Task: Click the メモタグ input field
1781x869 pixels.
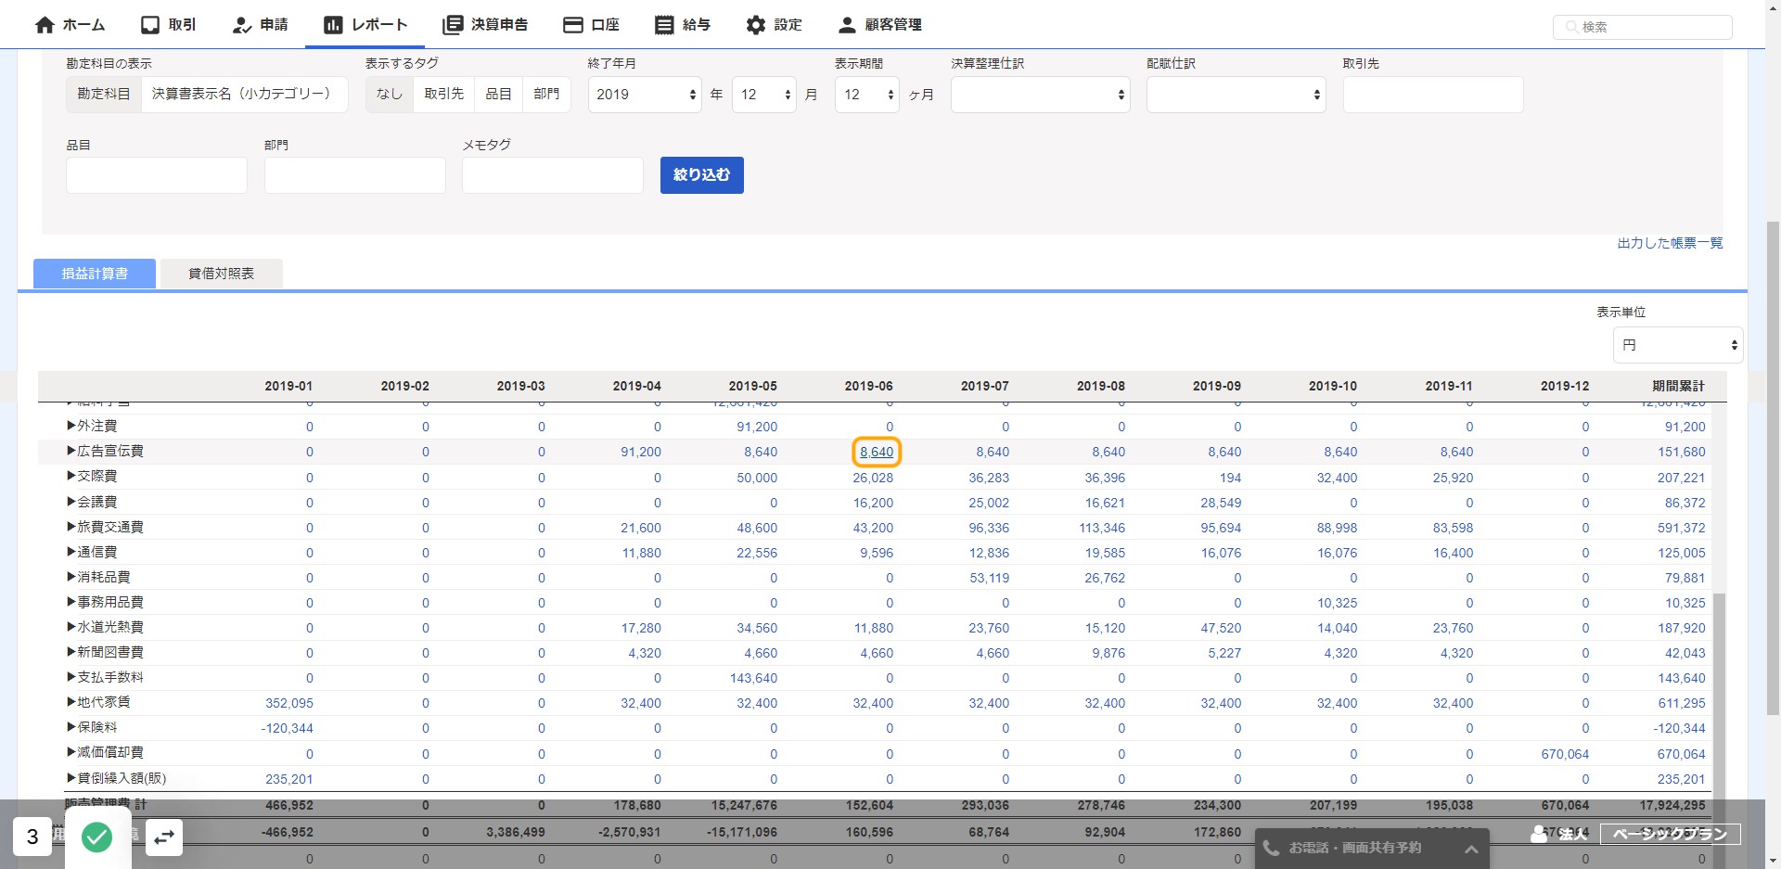Action: pos(553,175)
